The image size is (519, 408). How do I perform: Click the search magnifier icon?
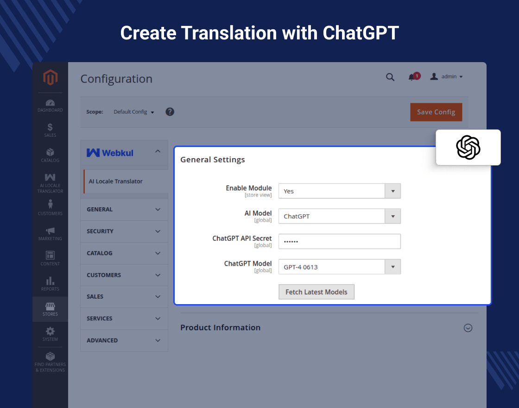[390, 77]
